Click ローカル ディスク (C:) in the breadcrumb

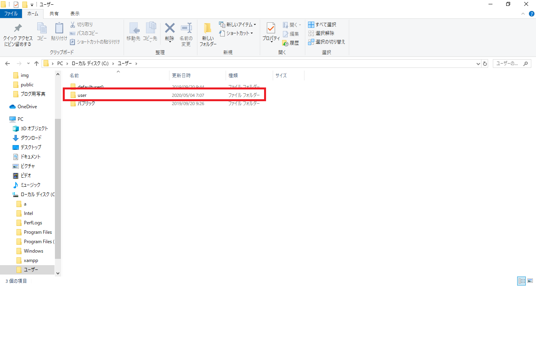click(x=90, y=64)
